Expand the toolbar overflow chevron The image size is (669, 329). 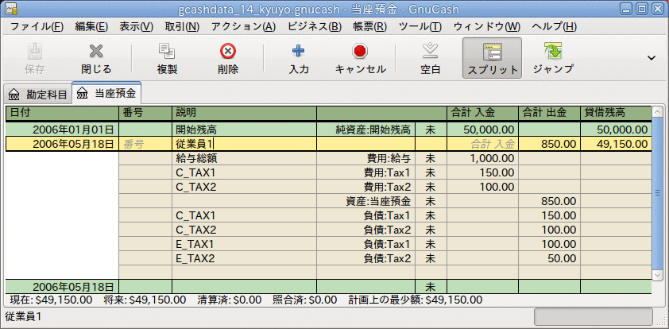[652, 57]
